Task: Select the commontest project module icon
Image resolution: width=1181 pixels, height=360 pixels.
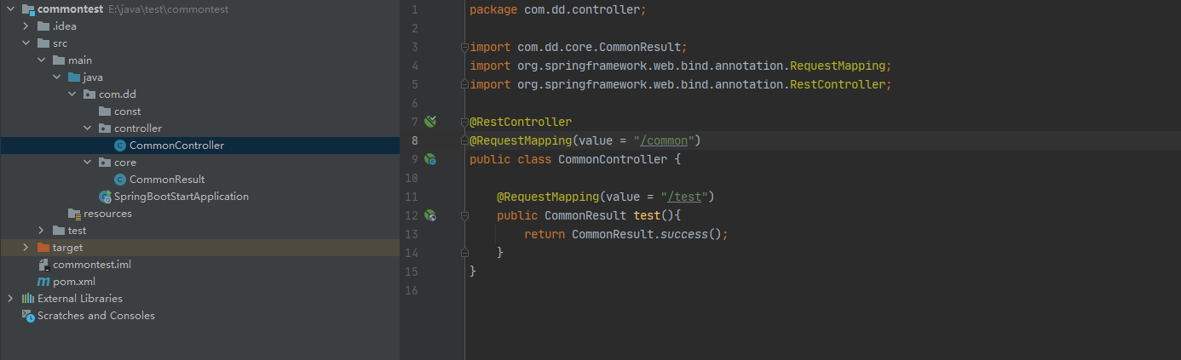Action: (28, 9)
